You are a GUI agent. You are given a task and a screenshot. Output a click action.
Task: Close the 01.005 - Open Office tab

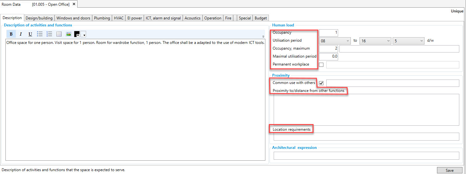[x=74, y=4]
